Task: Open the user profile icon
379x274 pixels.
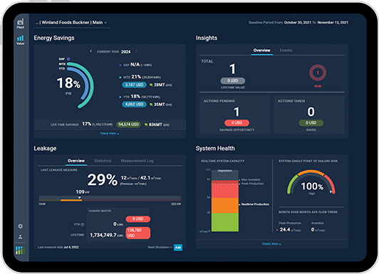Action: point(20,237)
